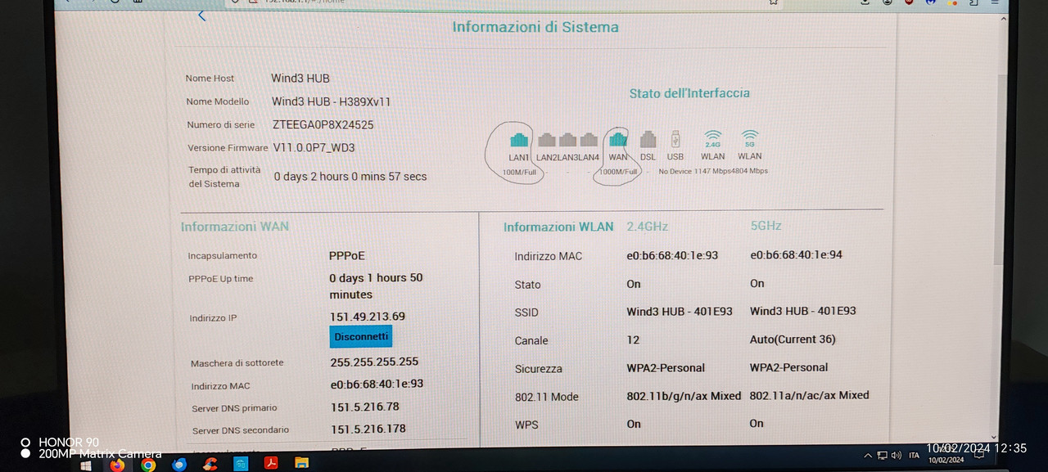Click the 5G WLAN wifi icon
Image resolution: width=1048 pixels, height=472 pixels.
(x=749, y=138)
